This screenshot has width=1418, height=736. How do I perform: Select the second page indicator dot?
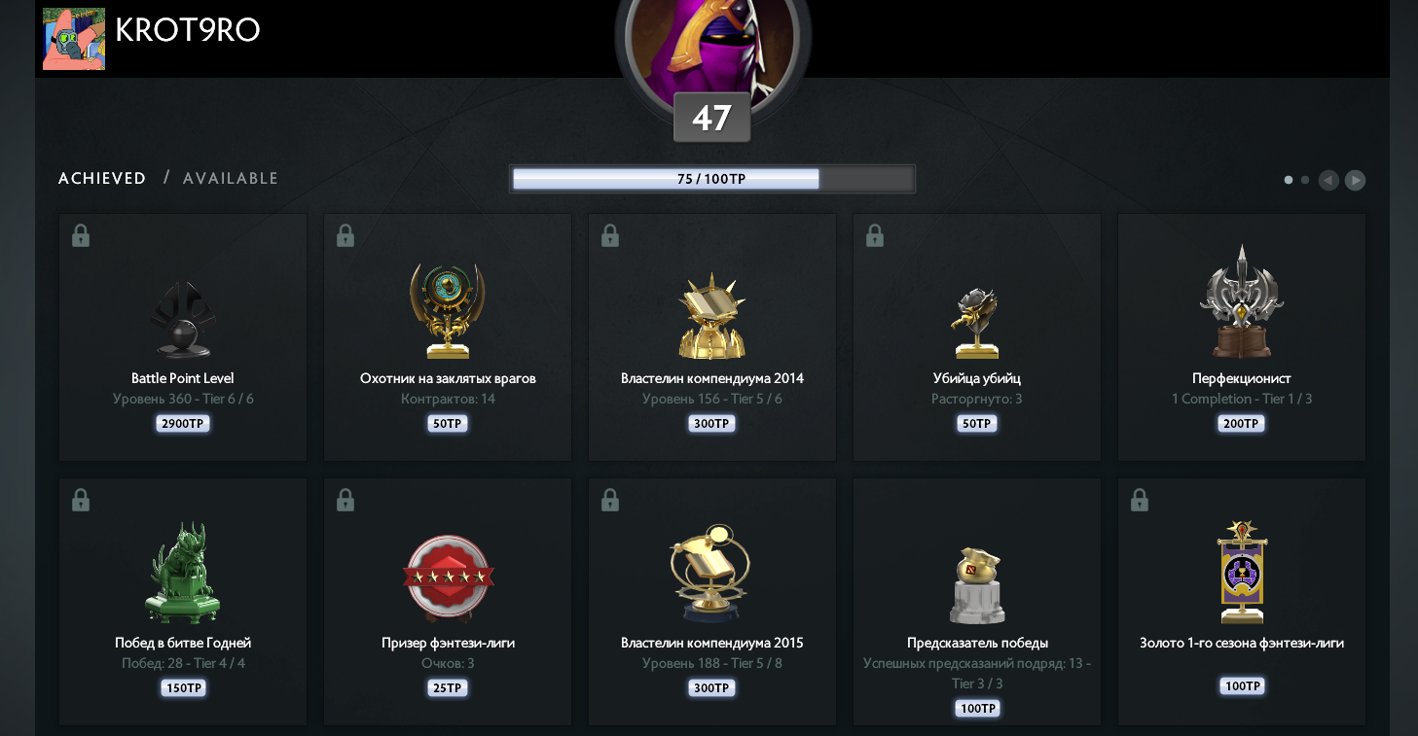[x=1305, y=180]
